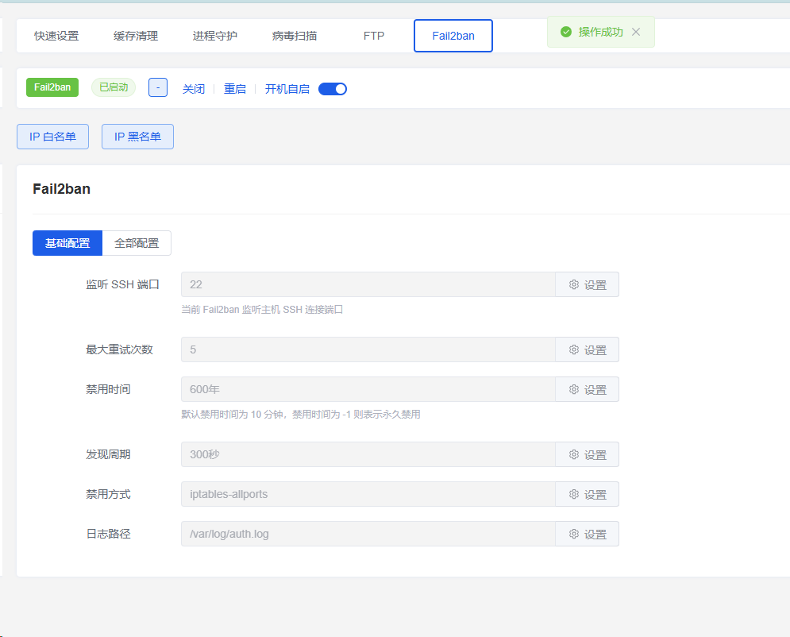Toggle the 开机自启 auto-start switch
The width and height of the screenshot is (790, 637).
(333, 89)
